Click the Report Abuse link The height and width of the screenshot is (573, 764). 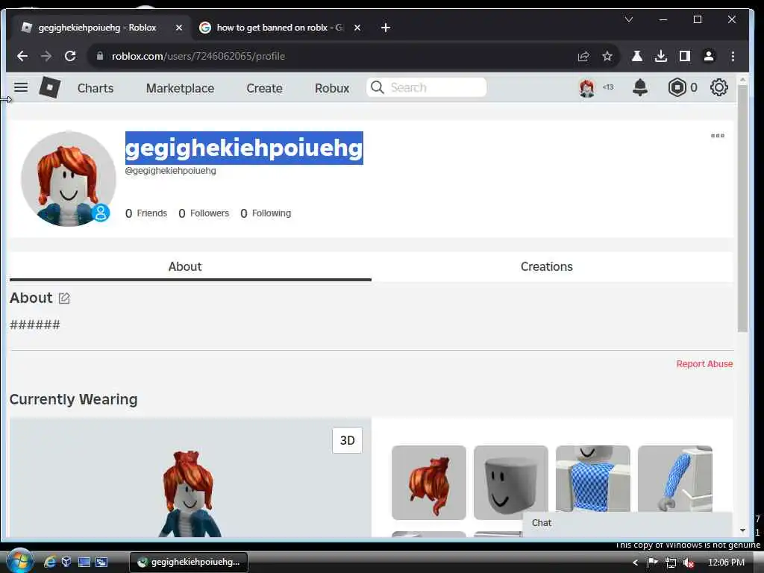point(704,364)
